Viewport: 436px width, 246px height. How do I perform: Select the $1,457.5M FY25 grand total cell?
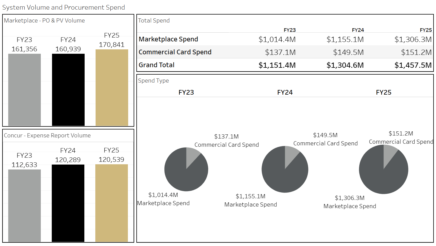(x=413, y=65)
